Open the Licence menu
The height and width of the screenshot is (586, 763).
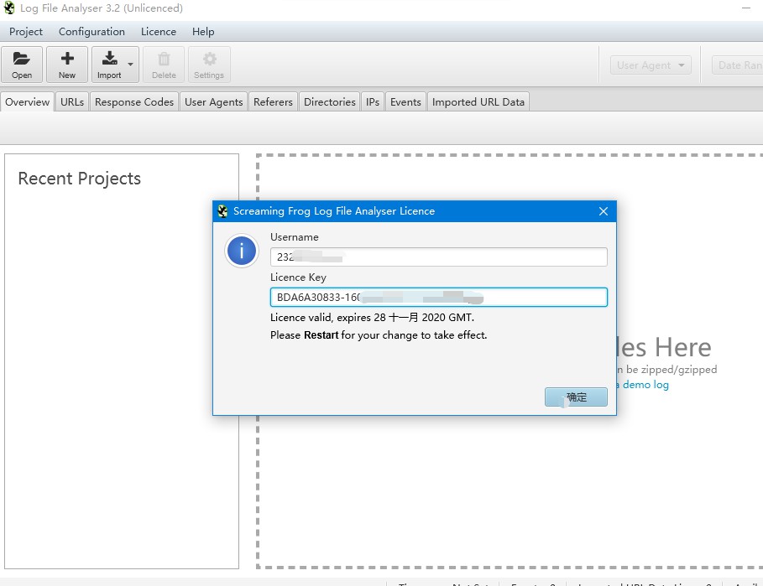coord(158,32)
